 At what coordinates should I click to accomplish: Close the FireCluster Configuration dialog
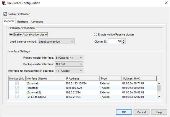[x=166, y=3]
